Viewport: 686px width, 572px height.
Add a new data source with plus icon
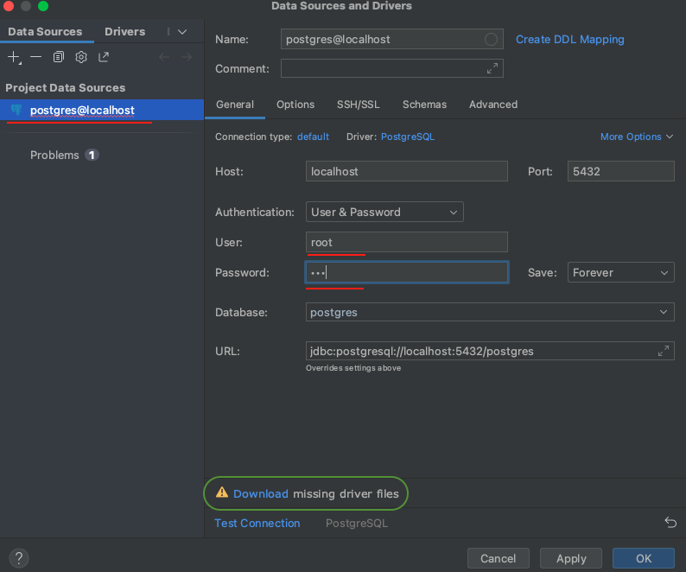coord(14,57)
